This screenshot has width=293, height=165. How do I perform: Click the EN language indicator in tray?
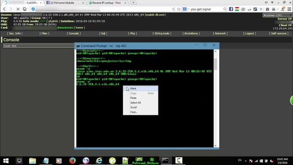(239, 160)
